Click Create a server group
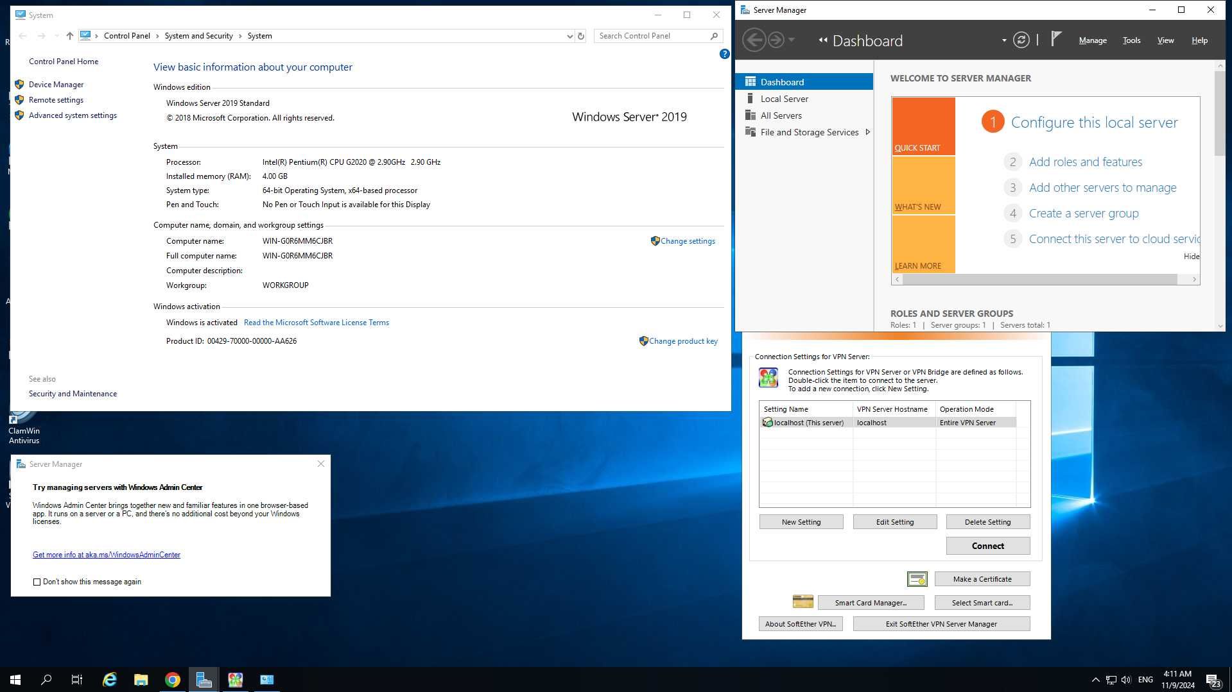This screenshot has height=692, width=1232. click(x=1083, y=214)
